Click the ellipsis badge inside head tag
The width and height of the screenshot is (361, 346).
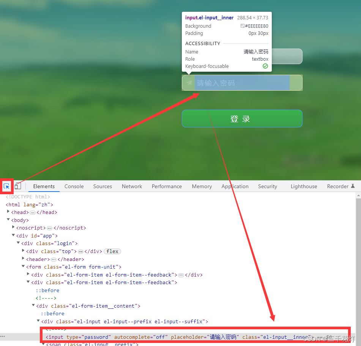(x=33, y=212)
